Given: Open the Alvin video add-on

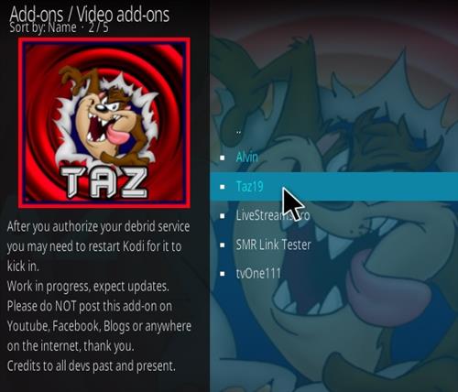Looking at the screenshot, I should click(x=334, y=158).
